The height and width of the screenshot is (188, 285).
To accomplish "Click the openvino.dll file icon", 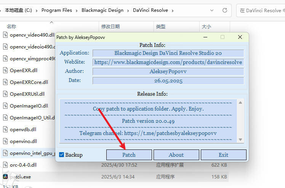I will coord(5,141).
